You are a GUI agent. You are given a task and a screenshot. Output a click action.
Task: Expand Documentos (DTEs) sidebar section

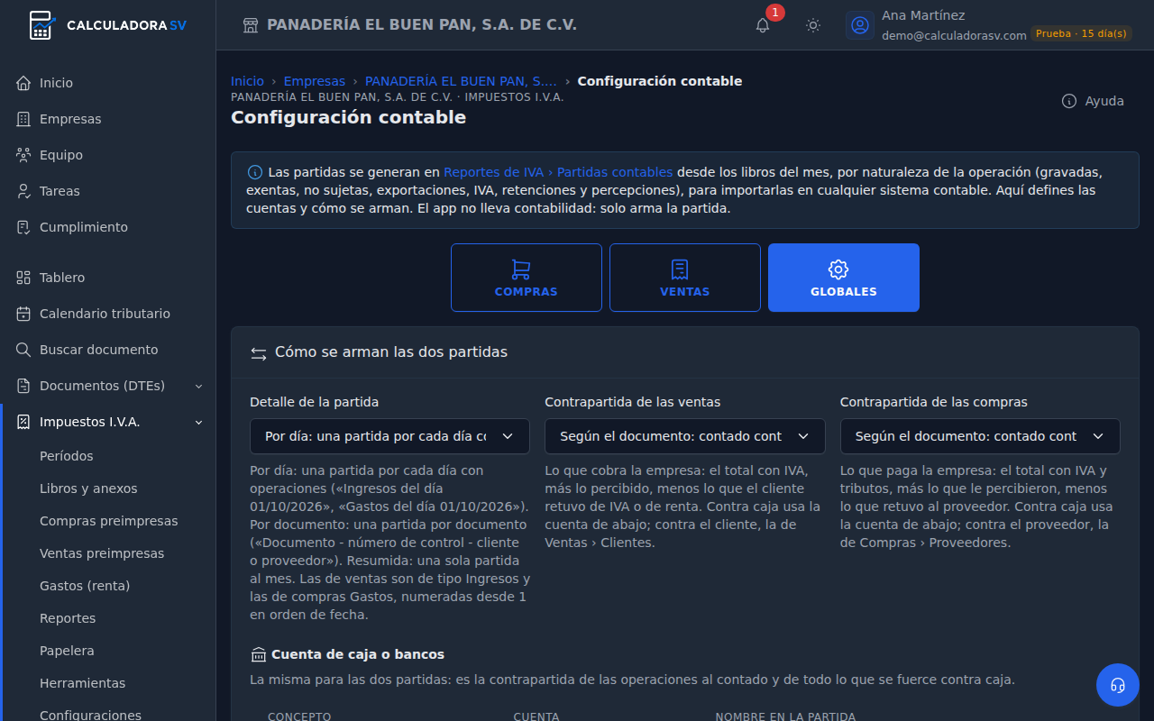[x=108, y=386]
